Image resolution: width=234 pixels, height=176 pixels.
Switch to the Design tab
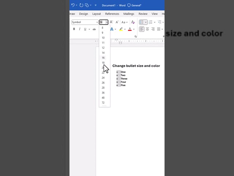(x=83, y=14)
